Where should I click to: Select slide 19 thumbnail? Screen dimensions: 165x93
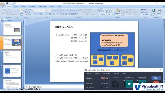pos(12,71)
